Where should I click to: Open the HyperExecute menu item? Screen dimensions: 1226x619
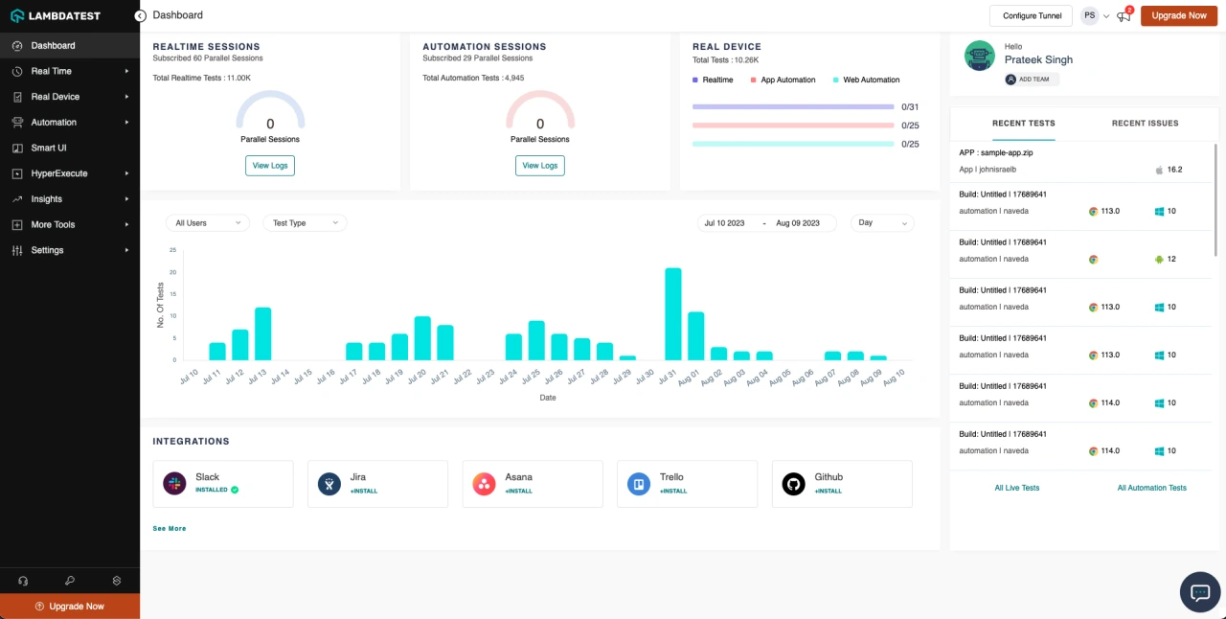[x=59, y=173]
